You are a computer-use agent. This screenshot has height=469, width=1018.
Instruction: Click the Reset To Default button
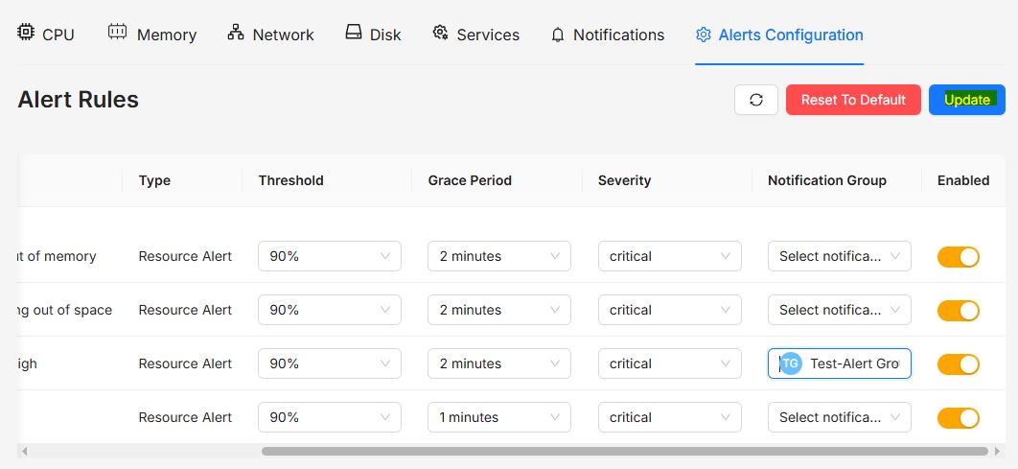(853, 100)
